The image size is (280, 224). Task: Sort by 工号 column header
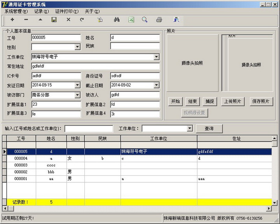21,138
